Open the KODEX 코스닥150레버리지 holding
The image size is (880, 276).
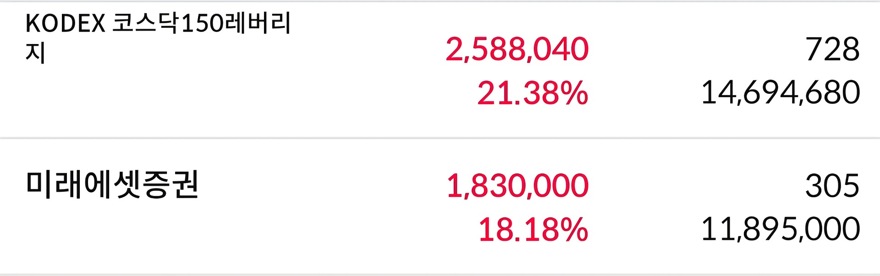coord(440,70)
